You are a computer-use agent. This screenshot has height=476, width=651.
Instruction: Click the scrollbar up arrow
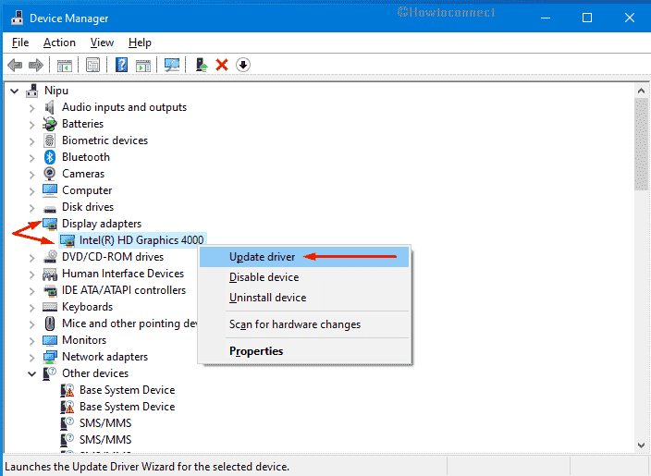point(641,91)
